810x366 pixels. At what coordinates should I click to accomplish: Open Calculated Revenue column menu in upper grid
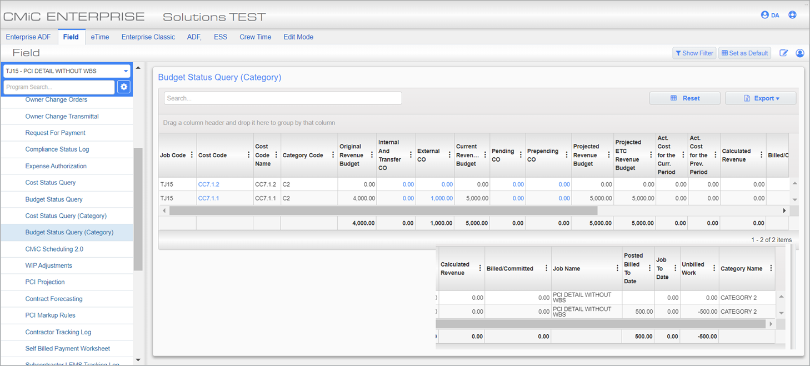761,155
